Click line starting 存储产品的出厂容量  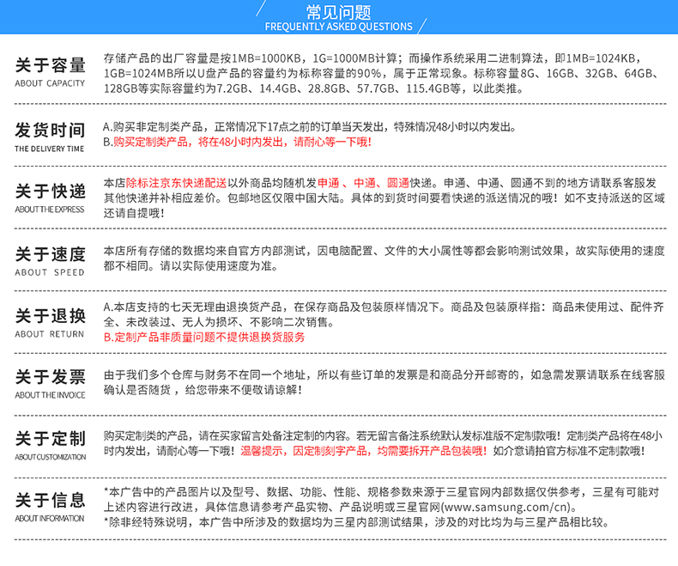pyautogui.click(x=372, y=58)
